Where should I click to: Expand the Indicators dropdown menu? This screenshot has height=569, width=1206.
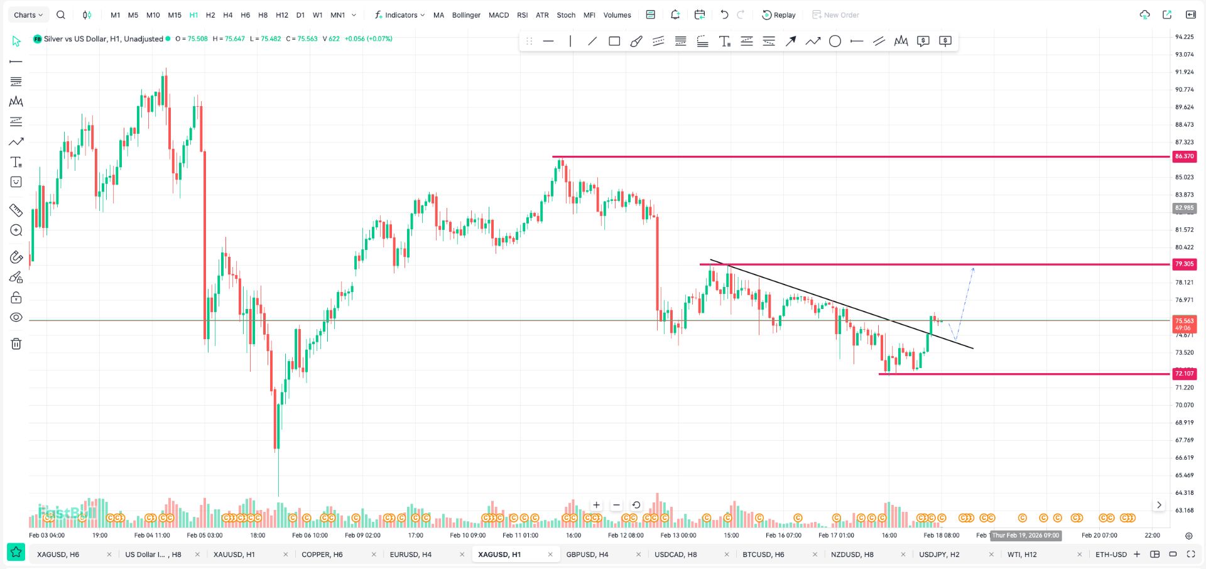400,15
